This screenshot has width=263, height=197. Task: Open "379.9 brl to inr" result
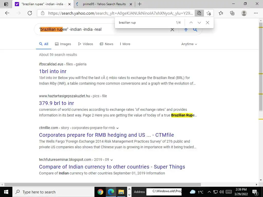click(x=57, y=103)
